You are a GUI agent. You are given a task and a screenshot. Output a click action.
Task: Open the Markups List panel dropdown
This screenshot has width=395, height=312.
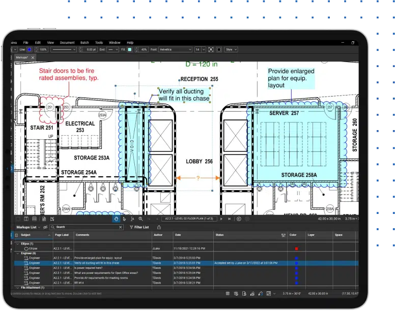(39, 227)
